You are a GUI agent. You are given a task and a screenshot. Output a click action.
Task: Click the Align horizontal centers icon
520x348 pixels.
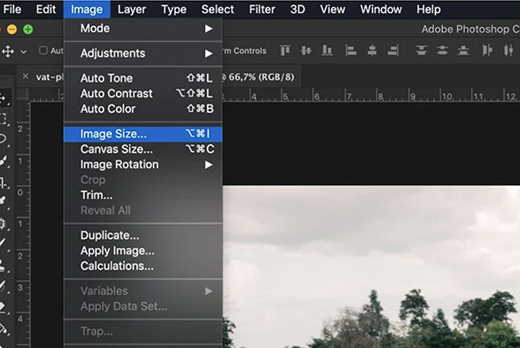coord(373,50)
